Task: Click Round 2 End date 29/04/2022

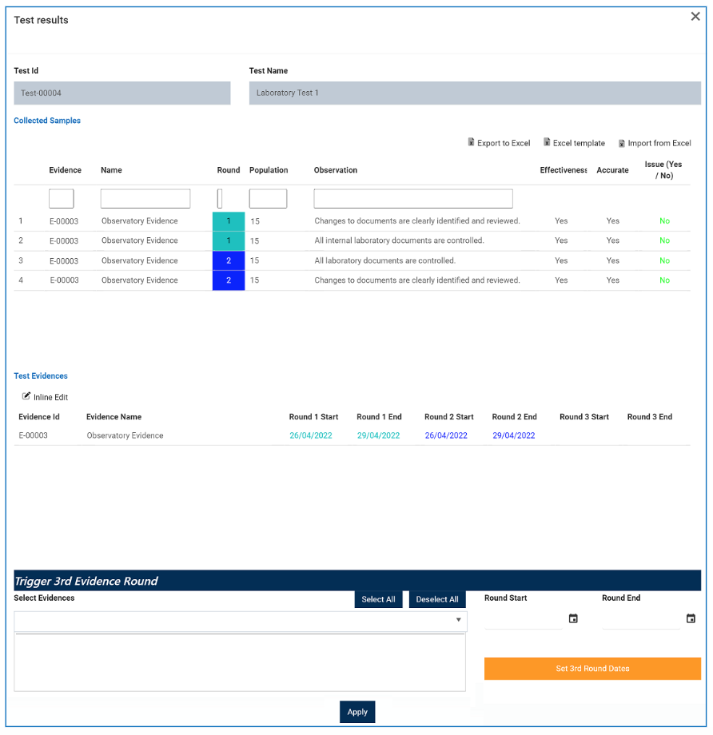Action: click(514, 435)
